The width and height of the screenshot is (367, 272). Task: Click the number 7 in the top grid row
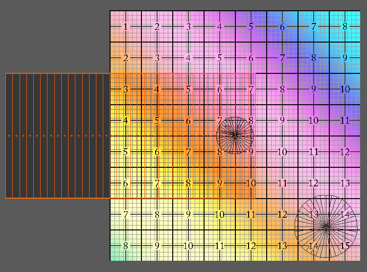click(x=314, y=26)
